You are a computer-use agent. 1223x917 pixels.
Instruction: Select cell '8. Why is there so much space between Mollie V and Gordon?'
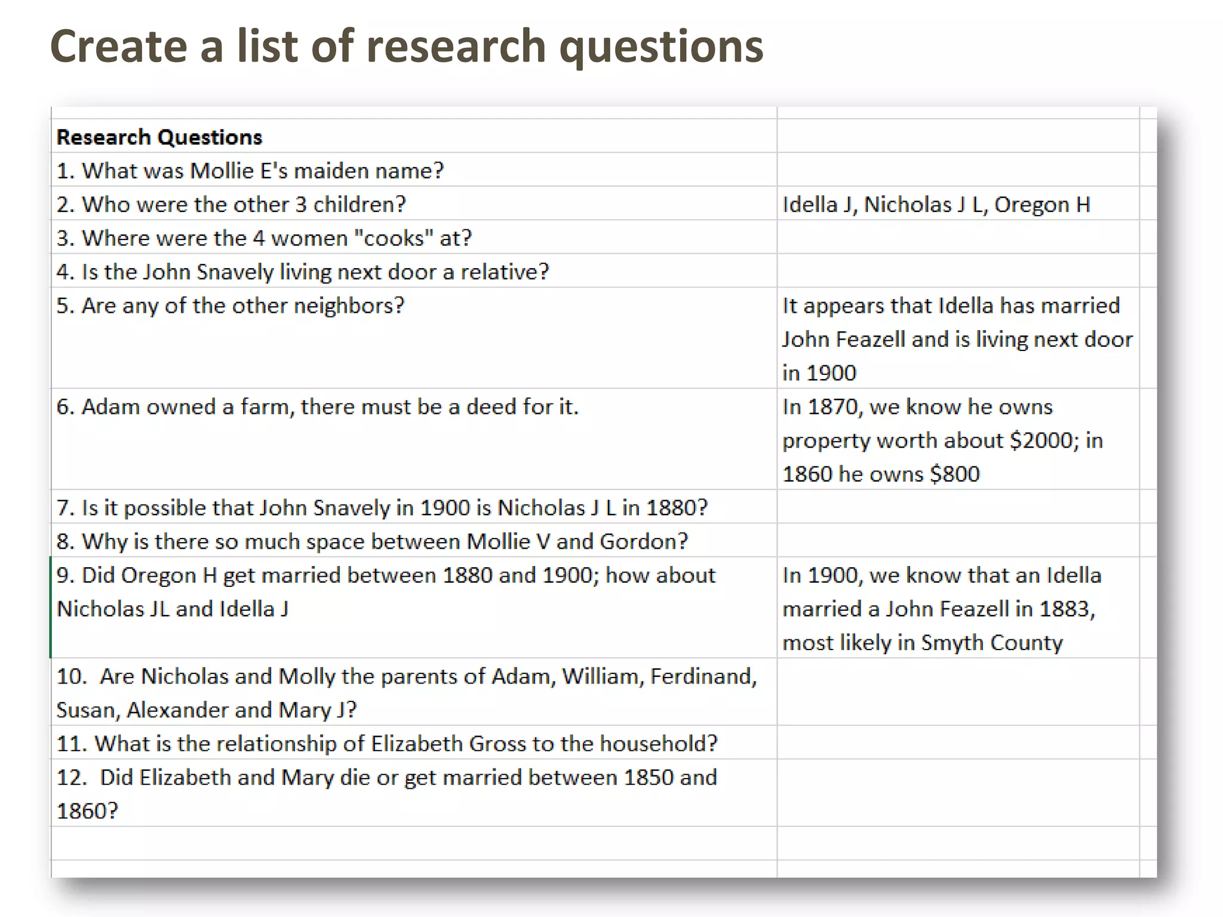coord(414,540)
